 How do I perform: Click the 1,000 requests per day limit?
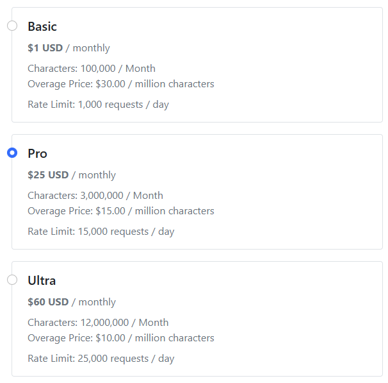98,105
